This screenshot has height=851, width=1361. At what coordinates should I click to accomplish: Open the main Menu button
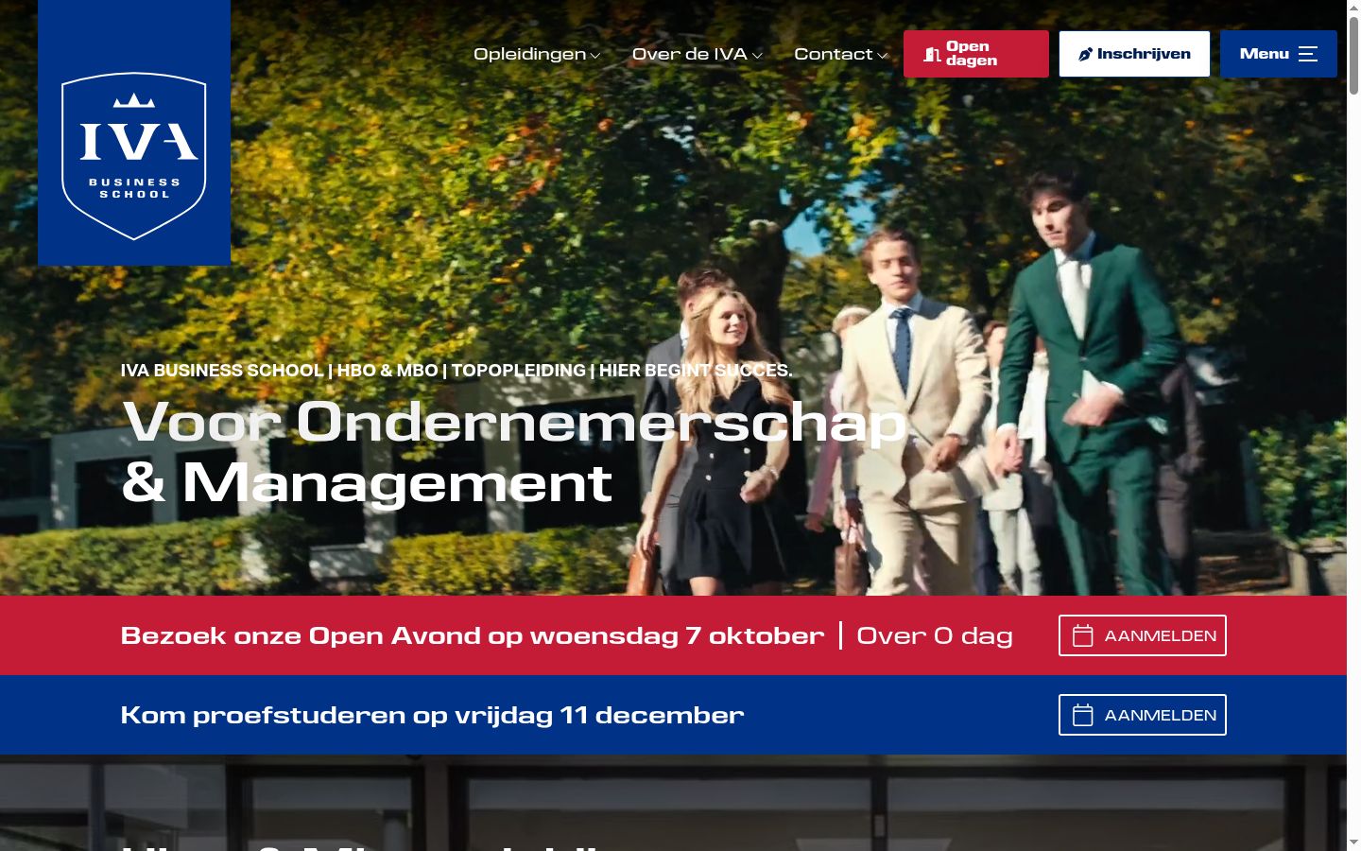(x=1279, y=54)
